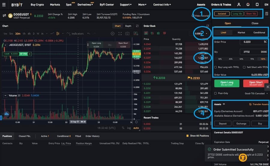Show combined buy and sell order book view
The height and width of the screenshot is (166, 270).
(146, 33)
